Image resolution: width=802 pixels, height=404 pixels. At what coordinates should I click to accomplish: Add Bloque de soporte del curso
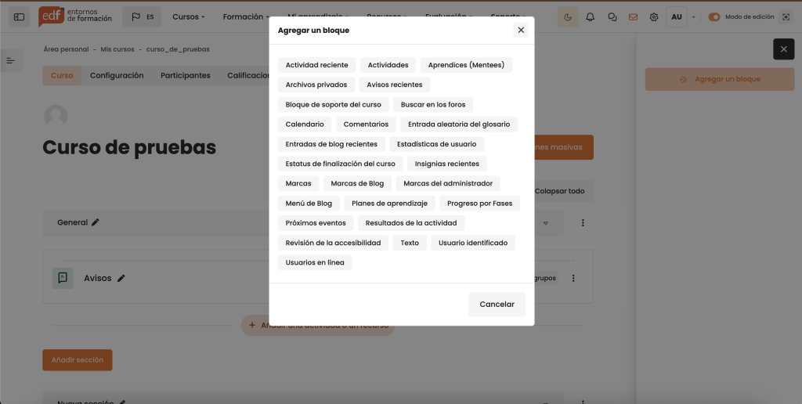click(333, 104)
